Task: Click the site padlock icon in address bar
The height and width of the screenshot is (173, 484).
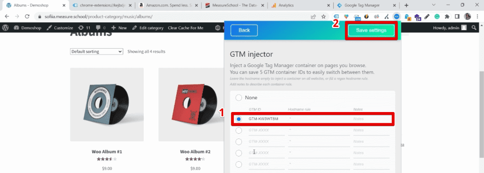Action: tap(40, 17)
